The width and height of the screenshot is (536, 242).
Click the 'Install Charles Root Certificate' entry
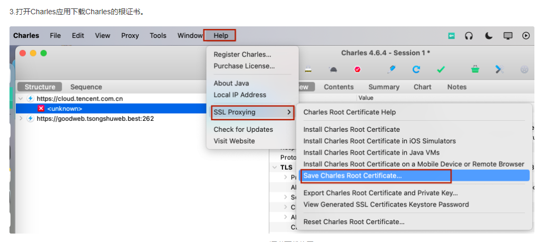pyautogui.click(x=352, y=129)
